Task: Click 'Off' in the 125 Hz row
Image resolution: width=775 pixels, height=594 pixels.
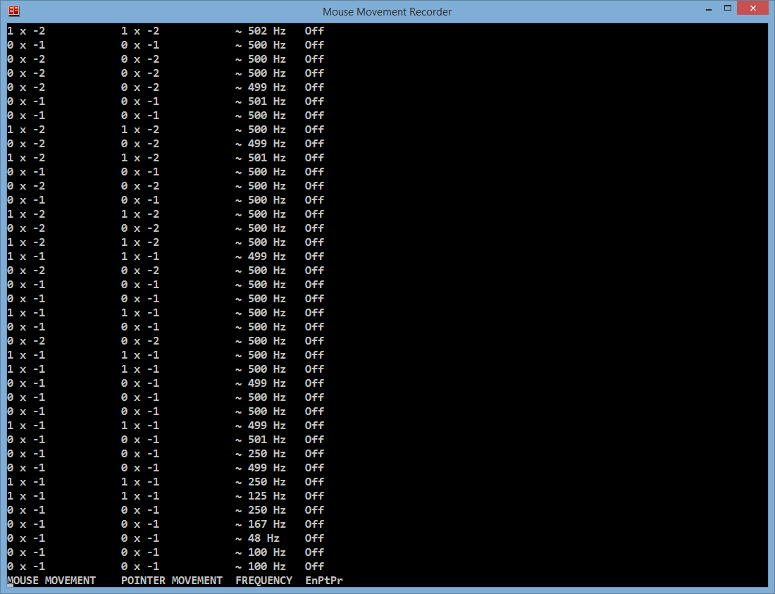Action: [x=314, y=495]
